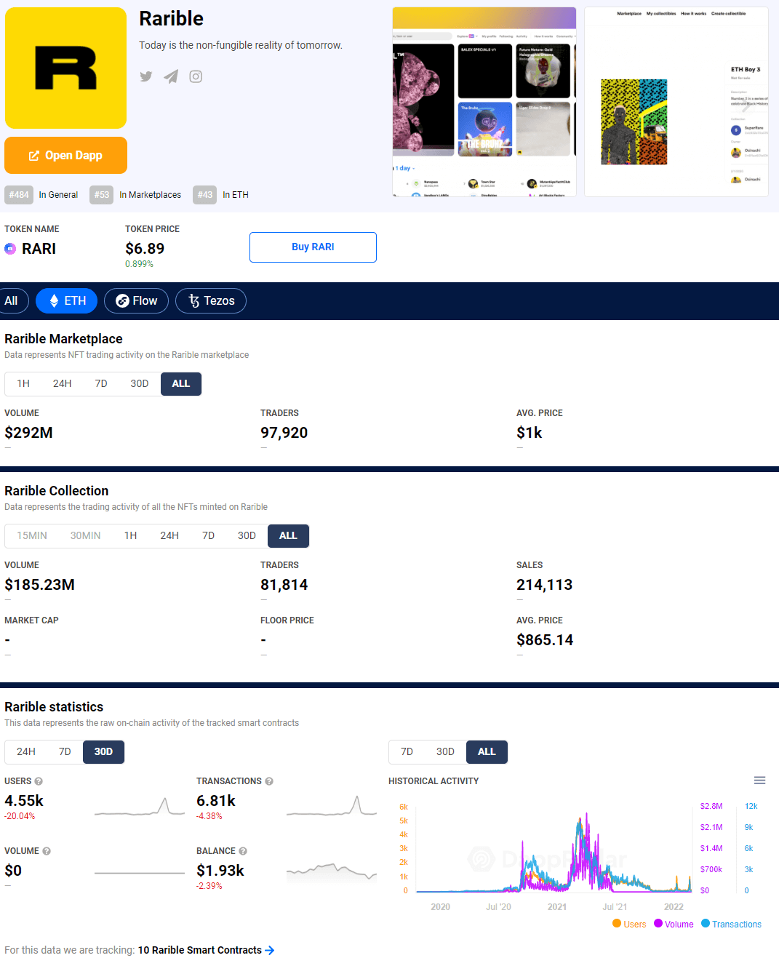This screenshot has height=966, width=779.
Task: Select the ETH chain filter pill
Action: coord(66,300)
